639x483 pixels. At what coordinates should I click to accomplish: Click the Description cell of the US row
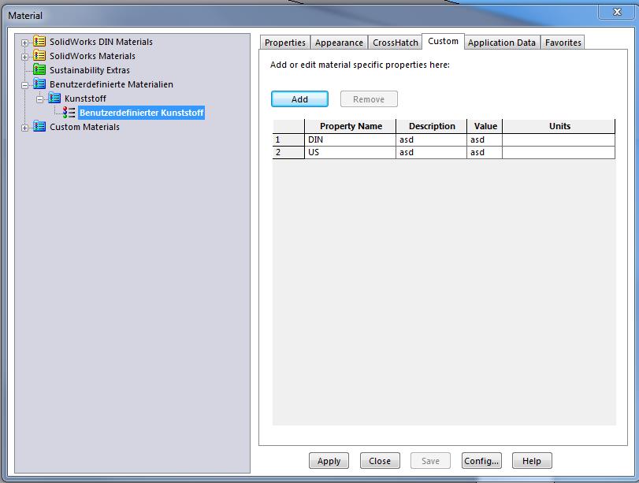(x=431, y=152)
